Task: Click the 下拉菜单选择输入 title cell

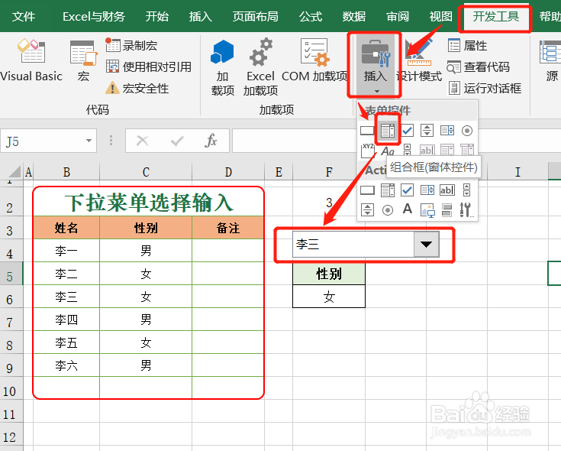Action: click(149, 203)
